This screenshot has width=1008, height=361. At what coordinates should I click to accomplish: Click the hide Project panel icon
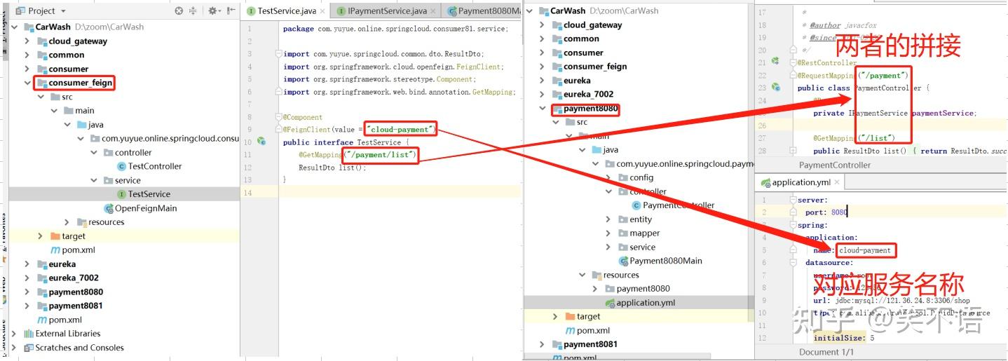tap(230, 11)
